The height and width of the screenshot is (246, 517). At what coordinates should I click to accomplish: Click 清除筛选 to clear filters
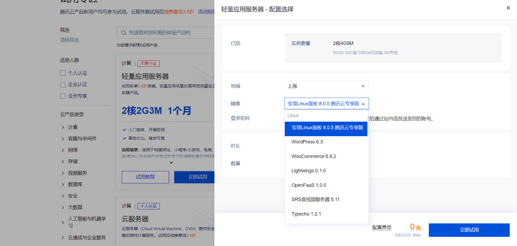(x=69, y=40)
